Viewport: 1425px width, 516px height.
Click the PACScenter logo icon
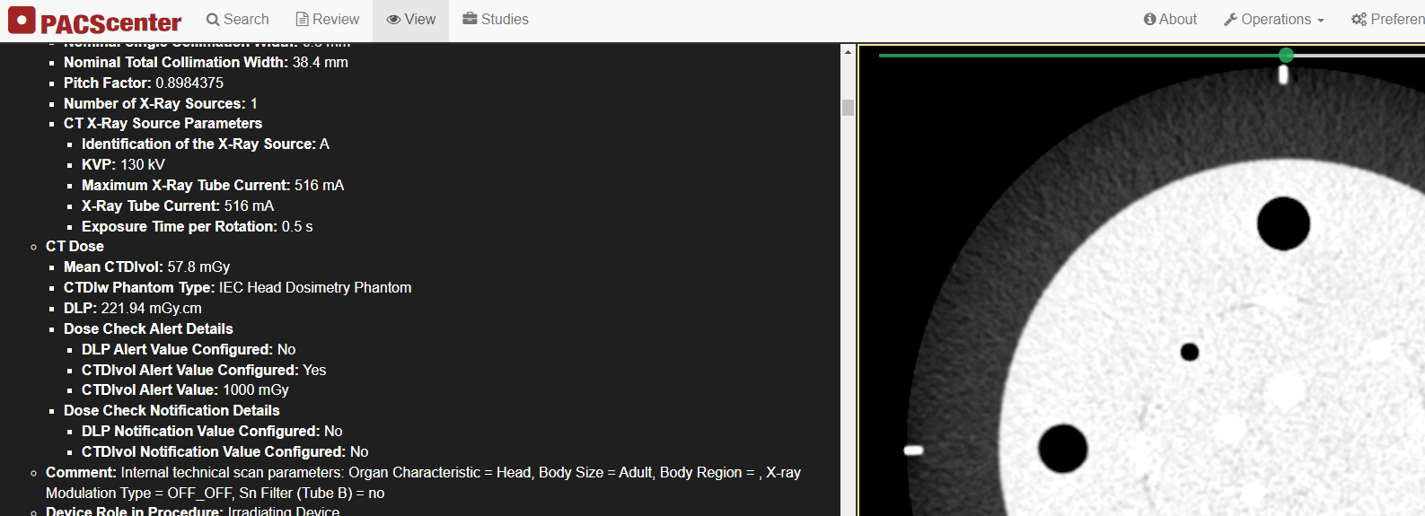(x=22, y=20)
